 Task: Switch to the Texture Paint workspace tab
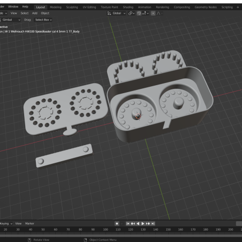[109, 7]
